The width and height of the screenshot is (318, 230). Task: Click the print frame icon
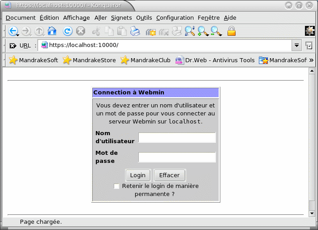coord(177,31)
